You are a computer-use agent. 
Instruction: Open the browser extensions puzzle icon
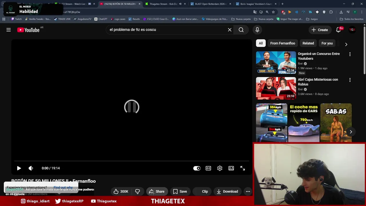[331, 12]
